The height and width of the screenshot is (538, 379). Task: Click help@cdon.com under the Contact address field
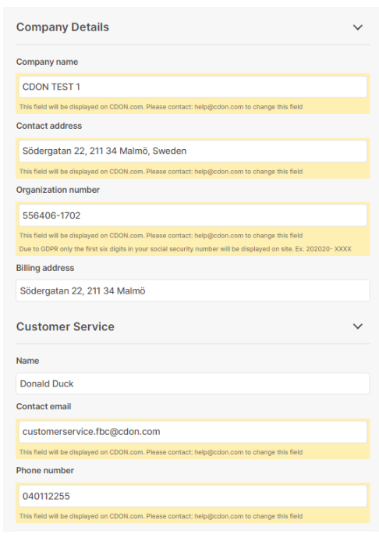pyautogui.click(x=218, y=171)
